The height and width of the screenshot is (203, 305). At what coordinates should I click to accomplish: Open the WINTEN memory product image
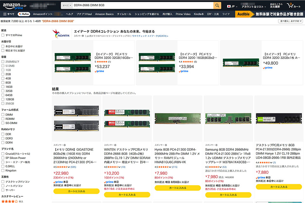127,119
